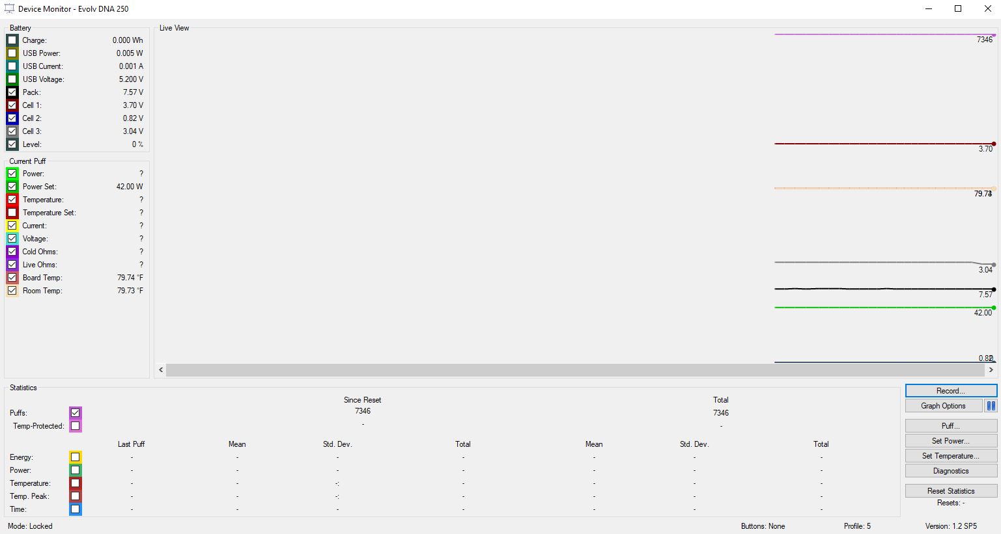Click the Puff... button

coord(951,426)
